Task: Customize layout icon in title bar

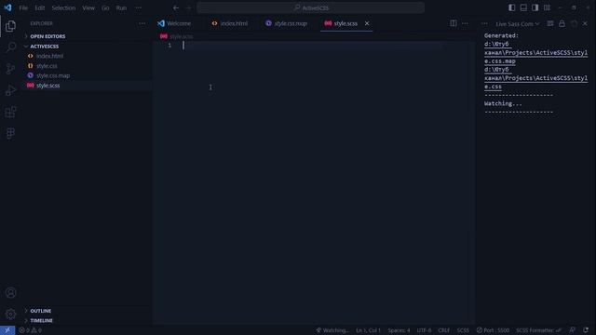Action: pos(547,7)
